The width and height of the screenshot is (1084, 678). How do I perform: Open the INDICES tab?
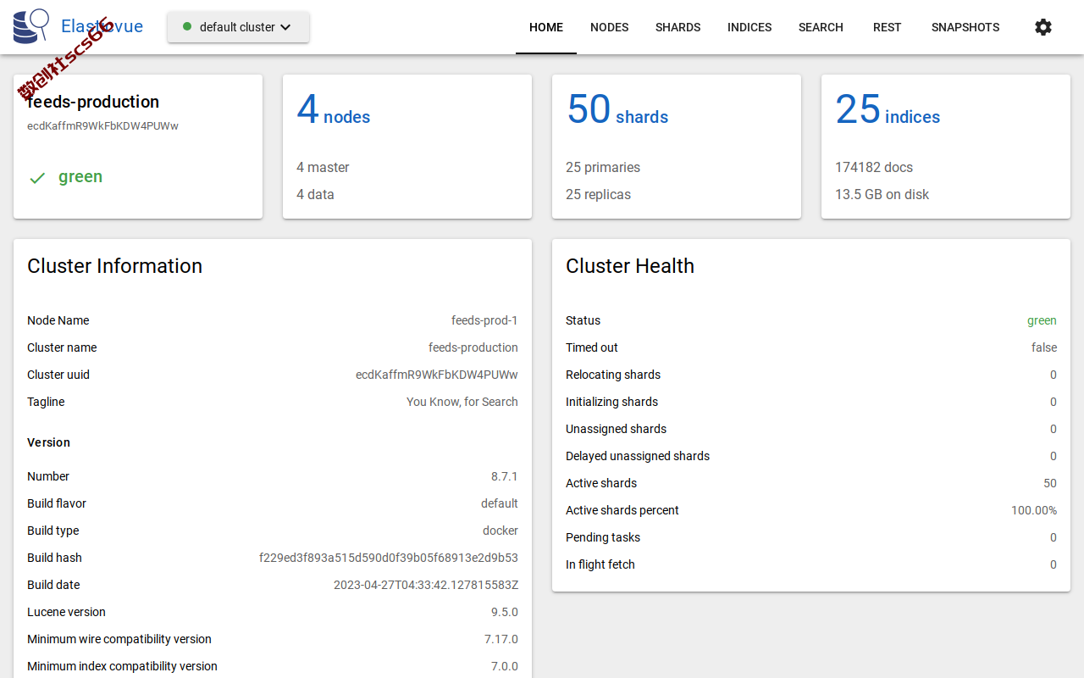tap(749, 27)
